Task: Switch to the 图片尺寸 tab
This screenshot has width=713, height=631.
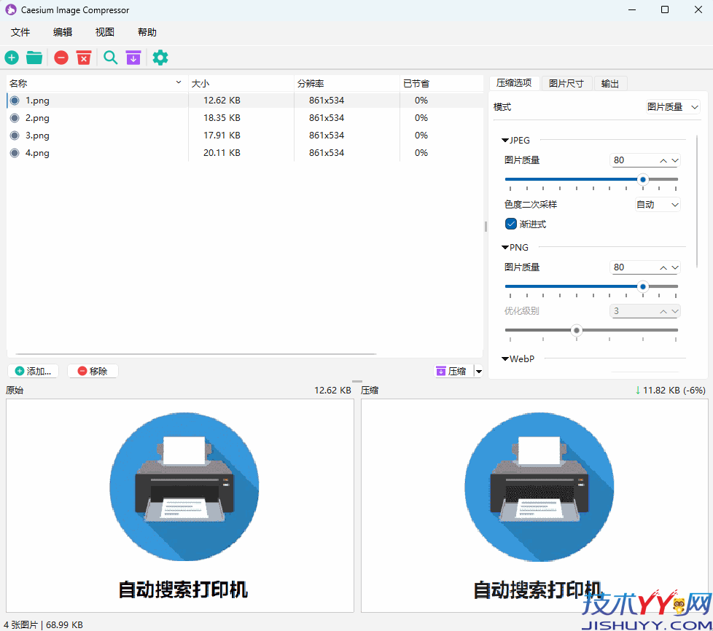Action: coord(566,82)
